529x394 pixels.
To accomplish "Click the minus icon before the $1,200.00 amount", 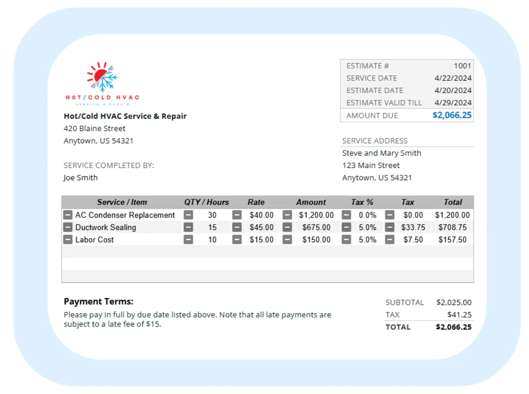I will click(288, 215).
